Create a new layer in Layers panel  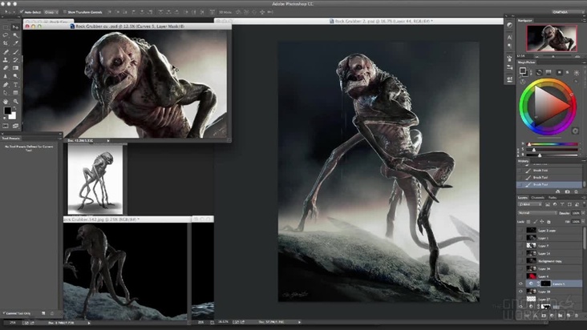point(569,316)
